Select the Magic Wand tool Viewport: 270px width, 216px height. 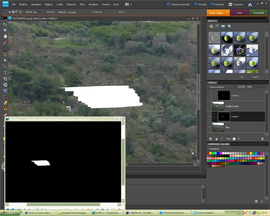click(x=5, y=60)
